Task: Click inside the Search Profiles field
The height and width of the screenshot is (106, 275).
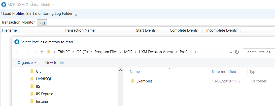Action: click(x=258, y=52)
